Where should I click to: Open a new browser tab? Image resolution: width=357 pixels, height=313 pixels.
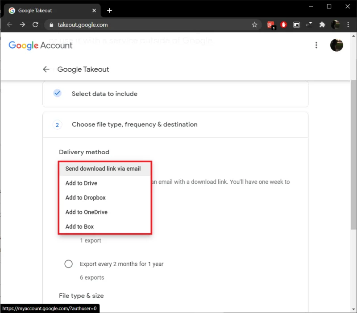(x=109, y=10)
